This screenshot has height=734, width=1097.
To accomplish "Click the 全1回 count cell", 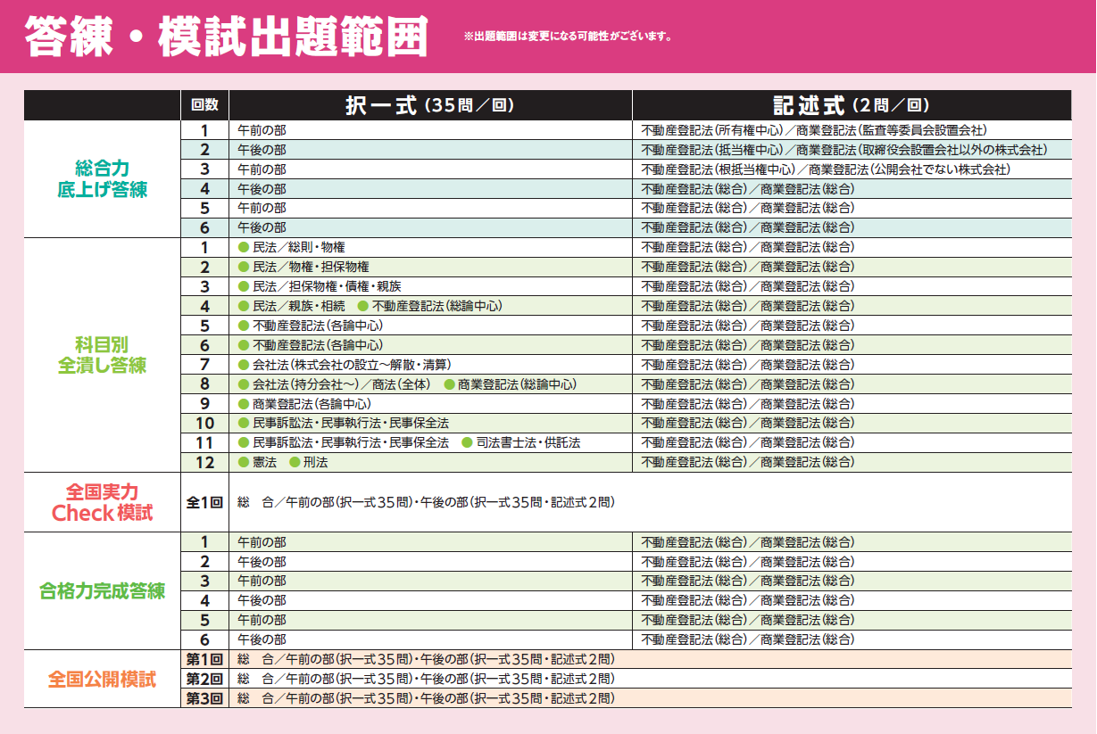I will pyautogui.click(x=204, y=502).
